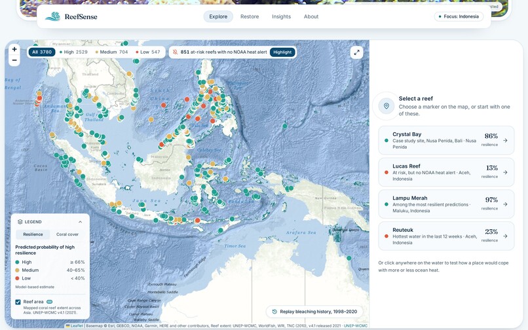Click the 851 at-risk reefs text
Image resolution: width=528 pixels, height=330 pixels.
[x=223, y=52]
